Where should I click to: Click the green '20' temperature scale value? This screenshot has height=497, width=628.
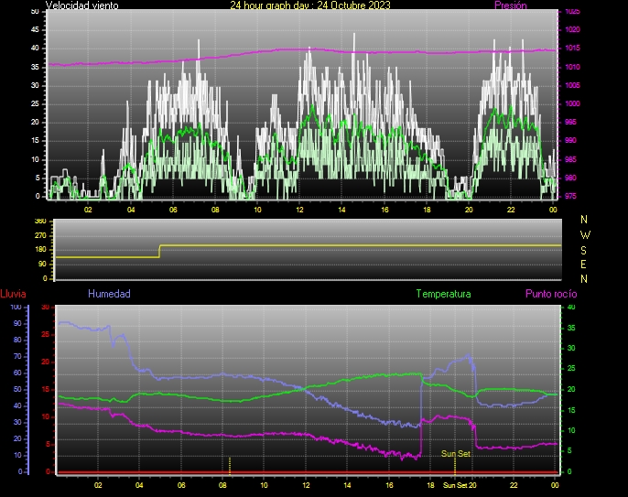point(571,389)
